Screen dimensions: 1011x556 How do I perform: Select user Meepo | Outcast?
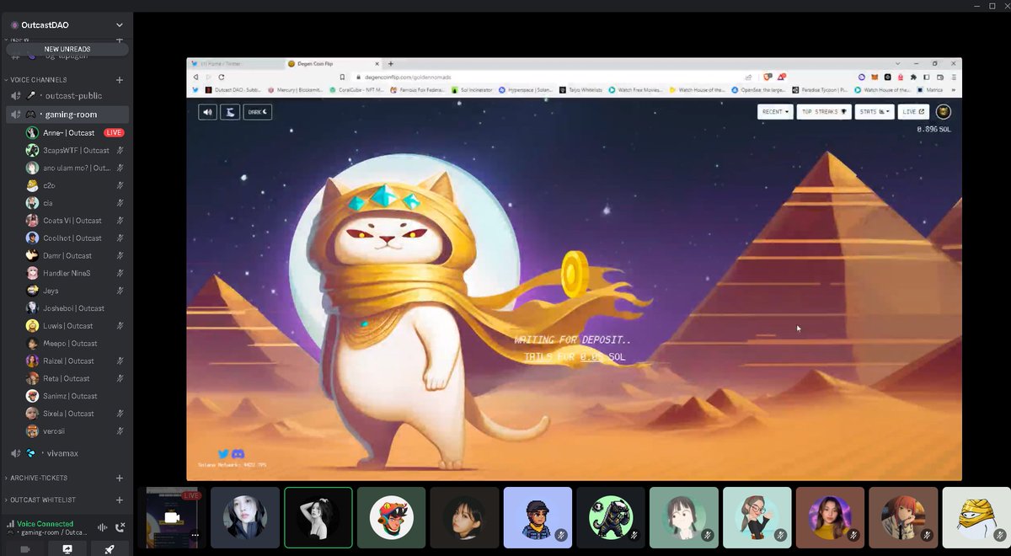[76, 344]
